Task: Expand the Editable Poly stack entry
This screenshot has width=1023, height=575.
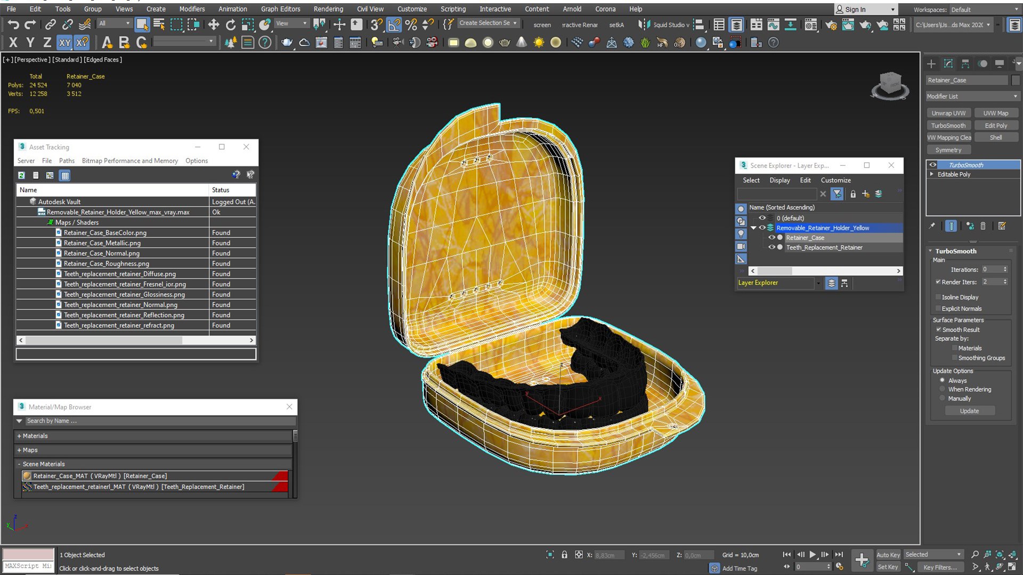Action: 932,174
